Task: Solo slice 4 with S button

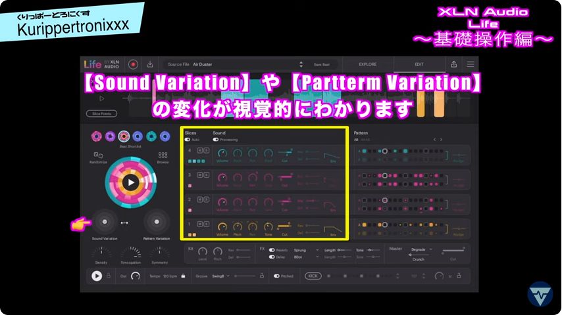Action: point(207,150)
